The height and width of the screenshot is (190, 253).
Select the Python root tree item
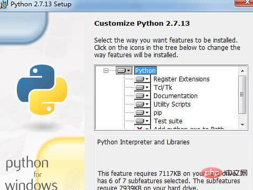[x=145, y=70]
